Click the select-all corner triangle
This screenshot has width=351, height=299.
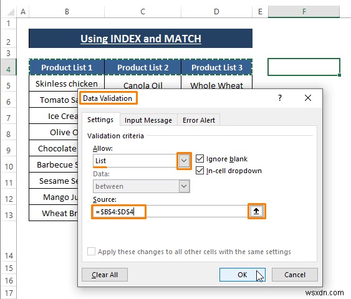pos(11,12)
